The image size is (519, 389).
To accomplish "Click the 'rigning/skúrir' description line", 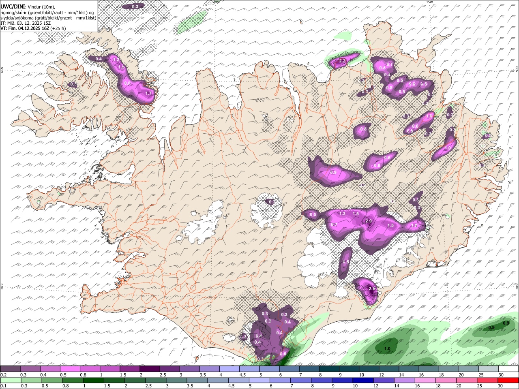I will [47, 12].
